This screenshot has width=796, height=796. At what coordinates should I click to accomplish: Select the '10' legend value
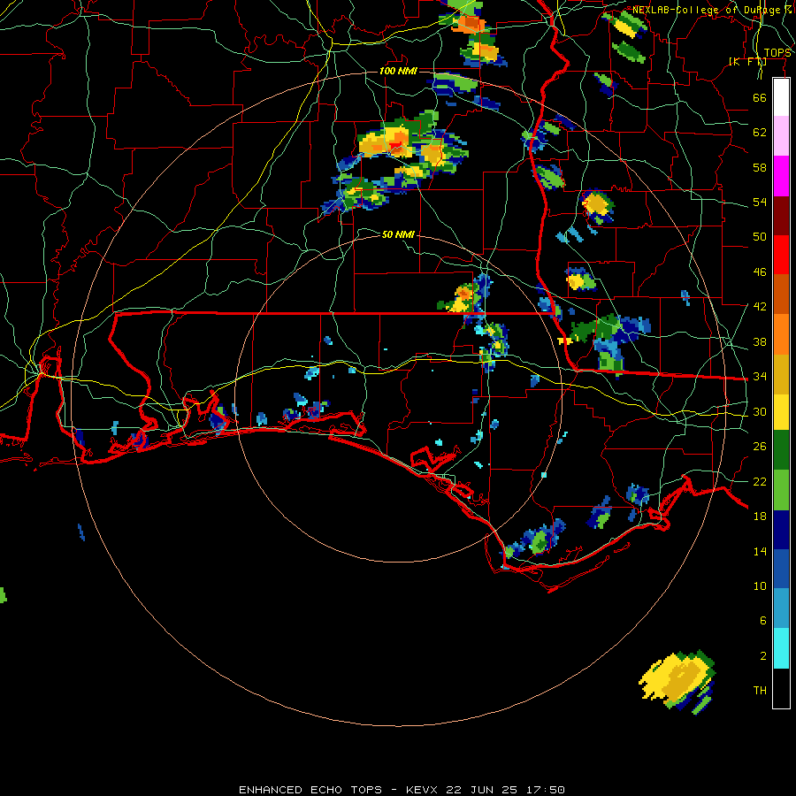(760, 586)
